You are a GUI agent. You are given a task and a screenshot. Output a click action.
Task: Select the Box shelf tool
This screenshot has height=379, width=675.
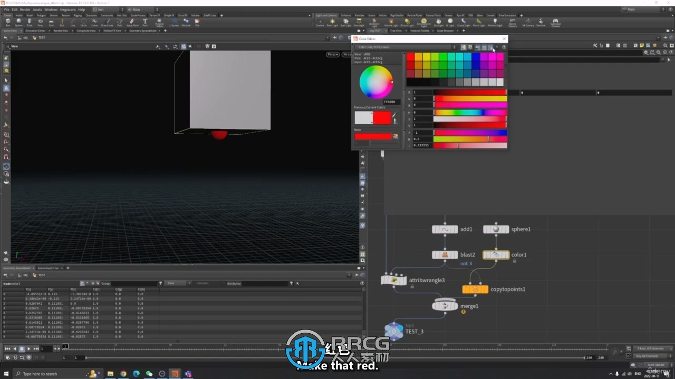pyautogui.click(x=7, y=22)
